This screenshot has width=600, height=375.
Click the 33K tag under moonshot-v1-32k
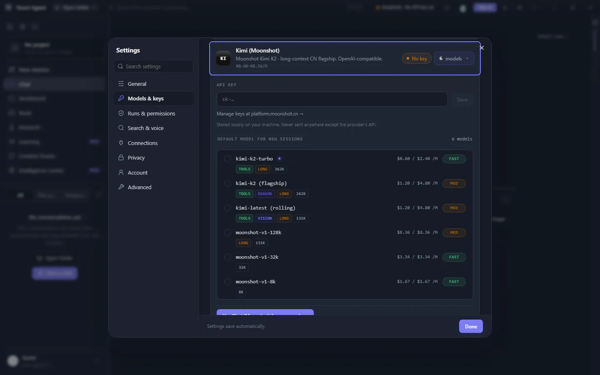(x=242, y=267)
